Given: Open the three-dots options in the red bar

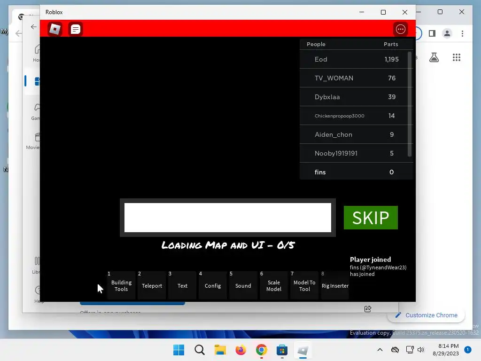Looking at the screenshot, I should pos(400,29).
